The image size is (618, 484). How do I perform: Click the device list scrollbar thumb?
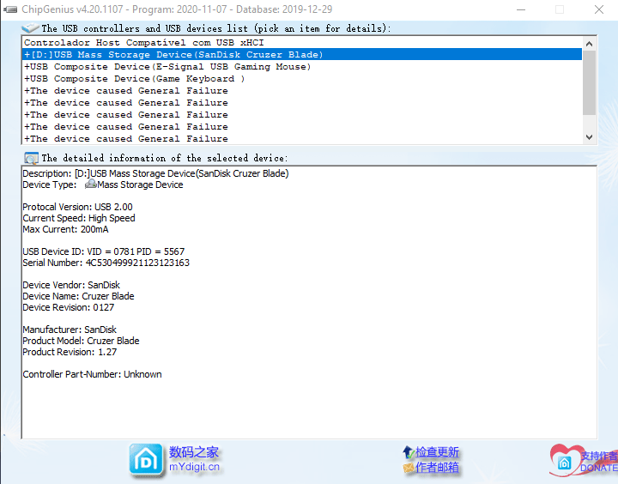point(589,82)
